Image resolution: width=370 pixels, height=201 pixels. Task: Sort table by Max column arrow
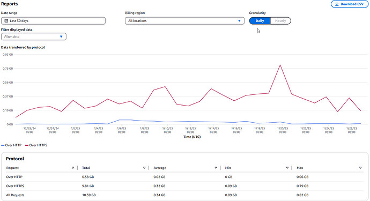360,168
